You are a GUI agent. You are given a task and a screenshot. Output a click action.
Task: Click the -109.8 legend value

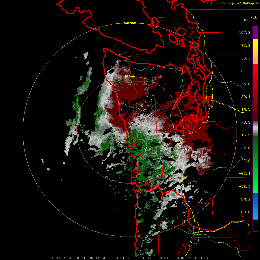pos(244,212)
